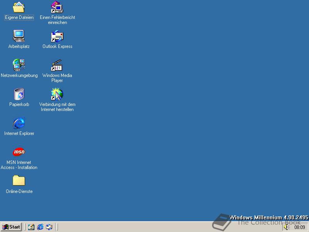Click the Show Desktop quick launch icon
The image size is (309, 232).
tap(31, 227)
